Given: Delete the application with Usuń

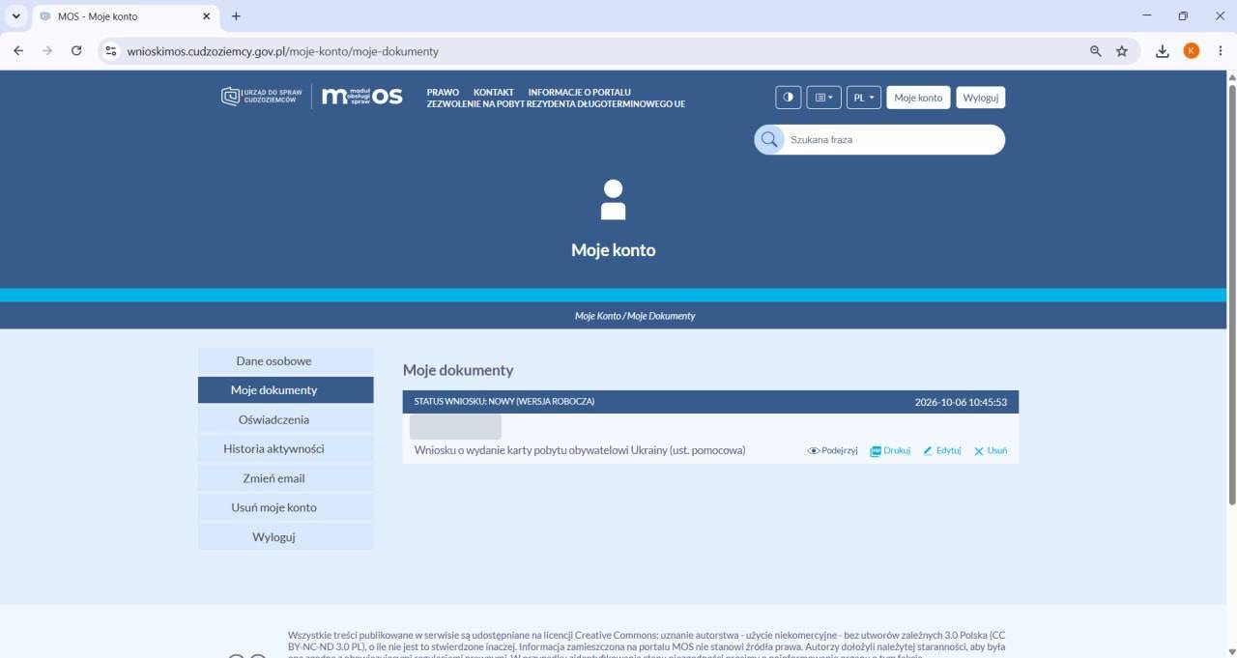Looking at the screenshot, I should [991, 450].
